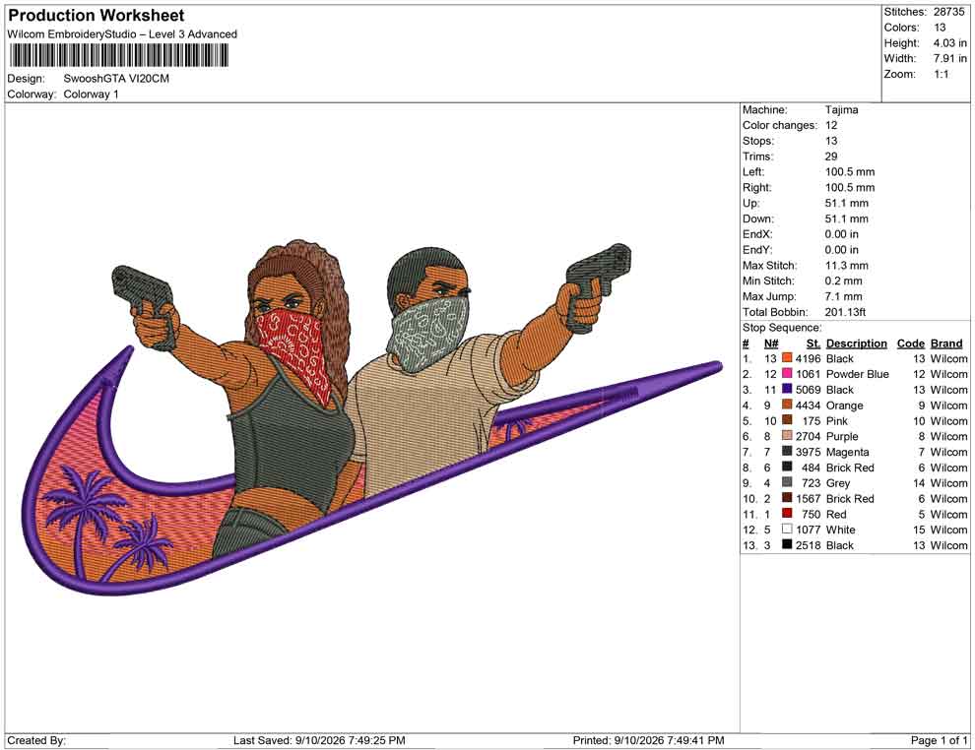Click the design name SwooshGTA VI20CM
The image size is (975, 750).
point(116,79)
